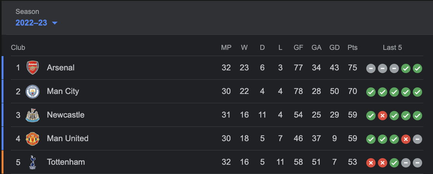The image size is (433, 174).
Task: Click Newcastle's red loss icon in Last 5
Action: pyautogui.click(x=383, y=116)
